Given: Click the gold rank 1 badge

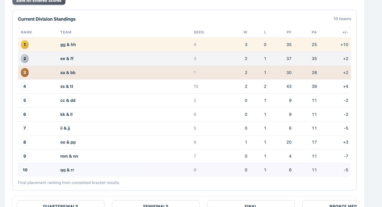Looking at the screenshot, I should tap(25, 45).
